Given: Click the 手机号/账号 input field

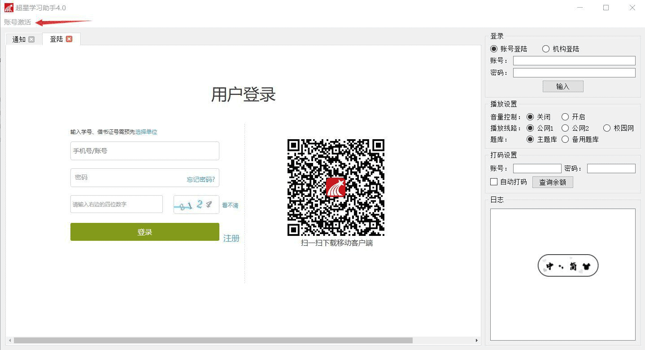Looking at the screenshot, I should (x=144, y=151).
